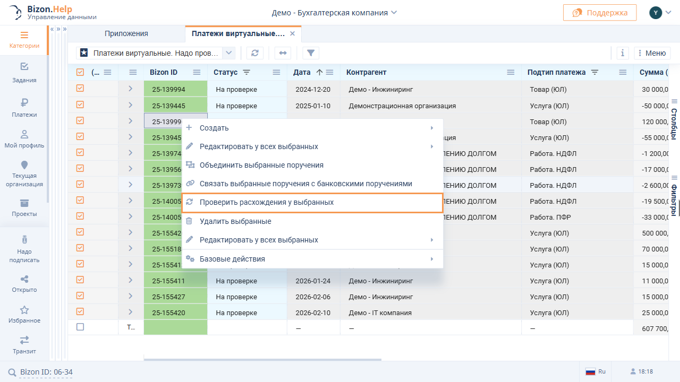Check the empty checkbox in the totals row
680x382 pixels.
(x=80, y=327)
